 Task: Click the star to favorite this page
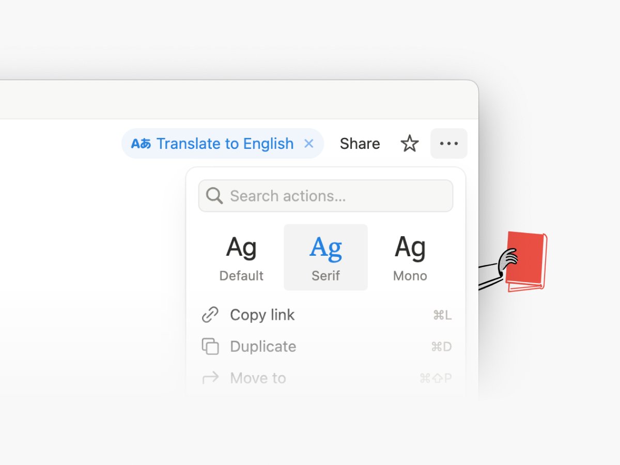pyautogui.click(x=410, y=144)
